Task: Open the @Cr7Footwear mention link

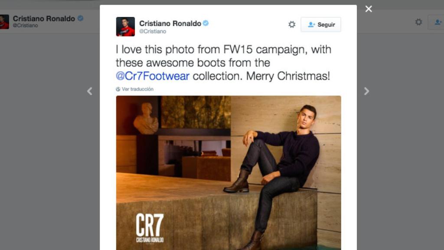Action: click(153, 76)
